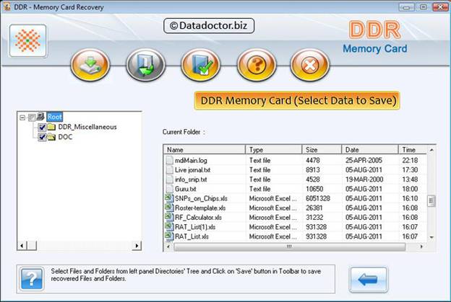
Task: Sort by the Name column header
Action: [205, 150]
